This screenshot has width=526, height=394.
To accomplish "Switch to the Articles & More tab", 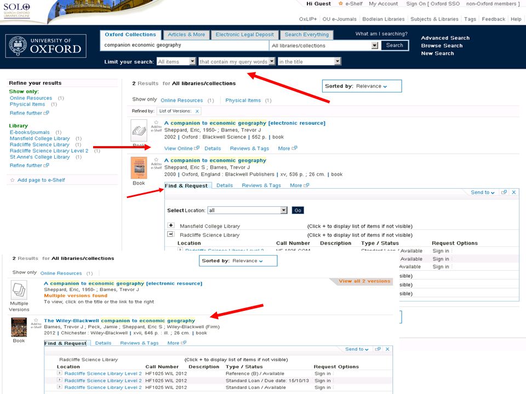I will (186, 34).
